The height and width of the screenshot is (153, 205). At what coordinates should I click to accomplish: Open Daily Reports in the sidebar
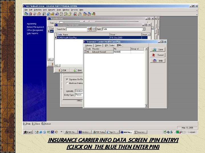click(x=32, y=33)
